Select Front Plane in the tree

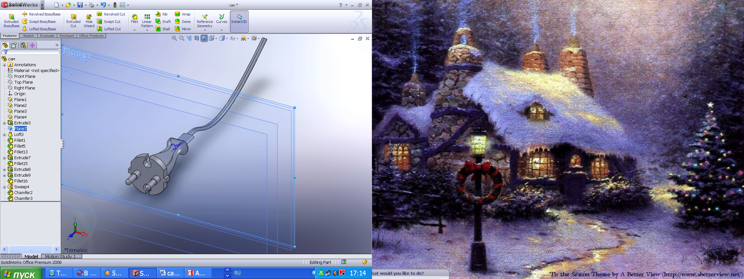25,77
